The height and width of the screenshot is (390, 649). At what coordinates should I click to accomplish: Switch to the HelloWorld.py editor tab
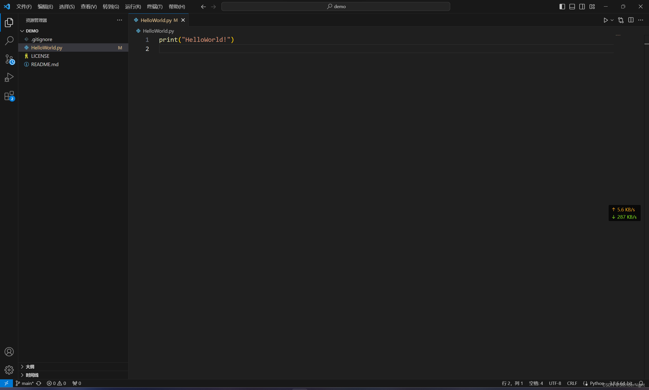(156, 20)
